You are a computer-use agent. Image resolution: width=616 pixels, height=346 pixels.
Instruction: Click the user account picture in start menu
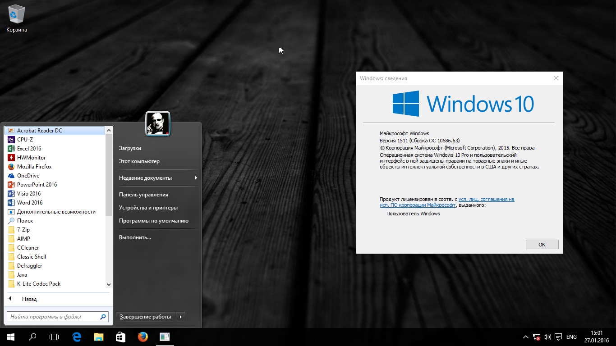[158, 123]
